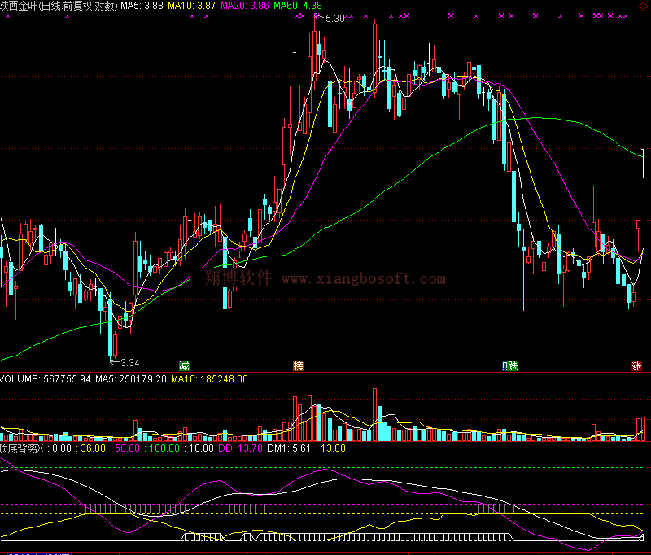The height and width of the screenshot is (555, 651).
Task: Click the 跌 marker icon
Action: coord(510,365)
